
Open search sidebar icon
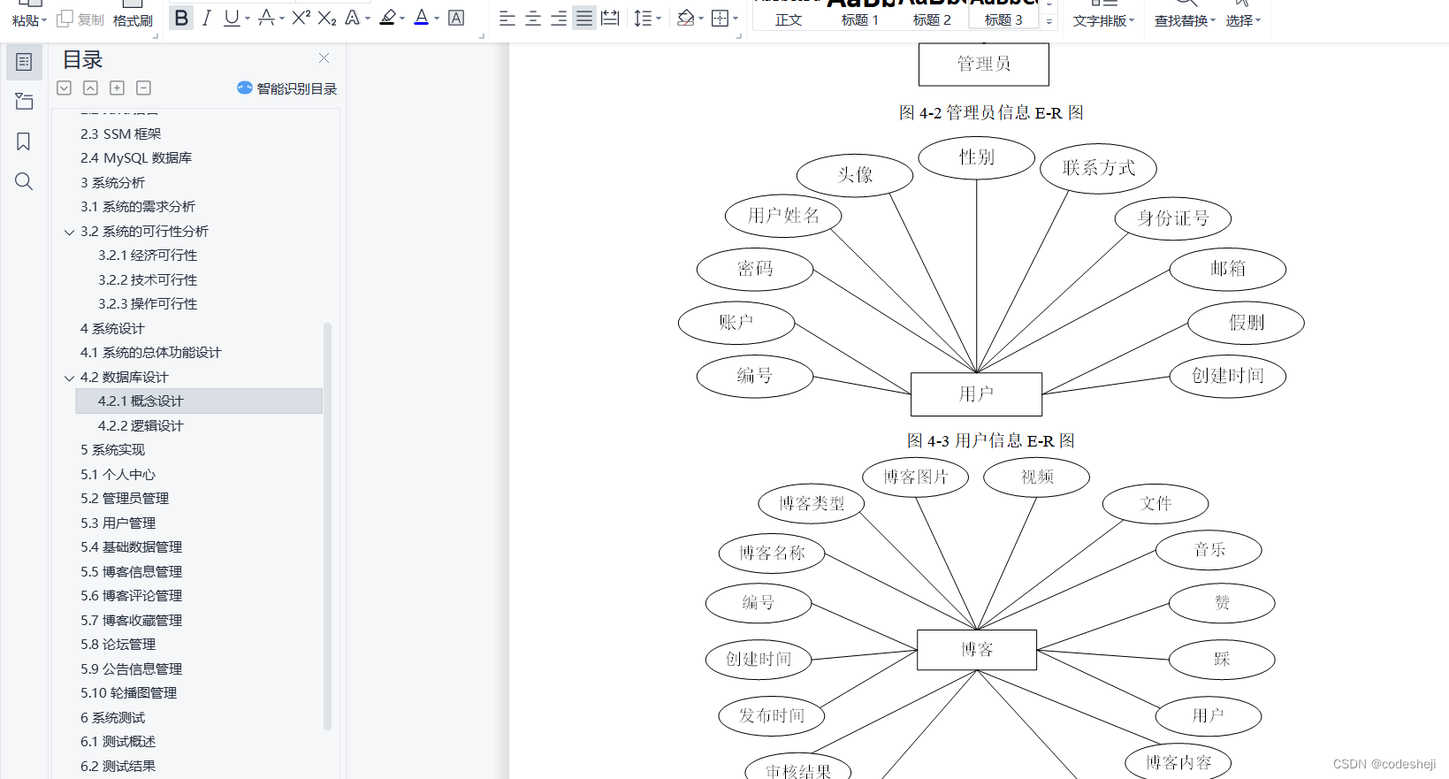[x=24, y=181]
